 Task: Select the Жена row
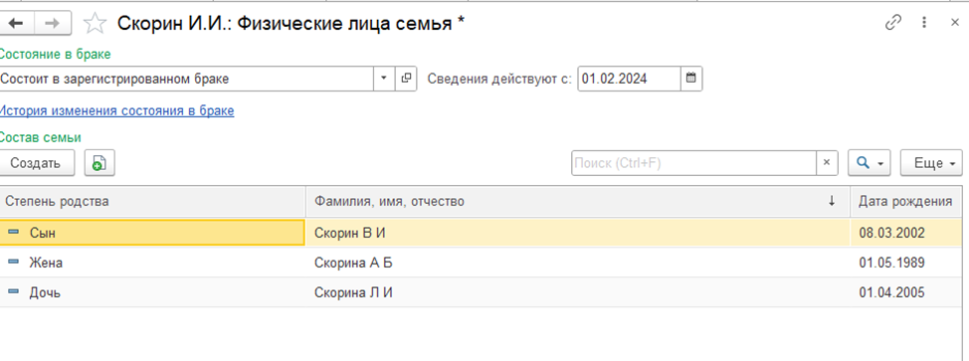coord(481,263)
